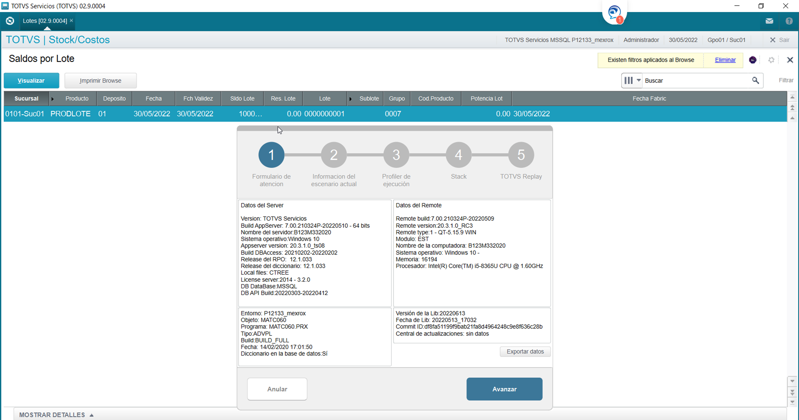Click the Remote version:20.3.1.0_RC3 line
Image resolution: width=799 pixels, height=420 pixels.
pos(434,226)
